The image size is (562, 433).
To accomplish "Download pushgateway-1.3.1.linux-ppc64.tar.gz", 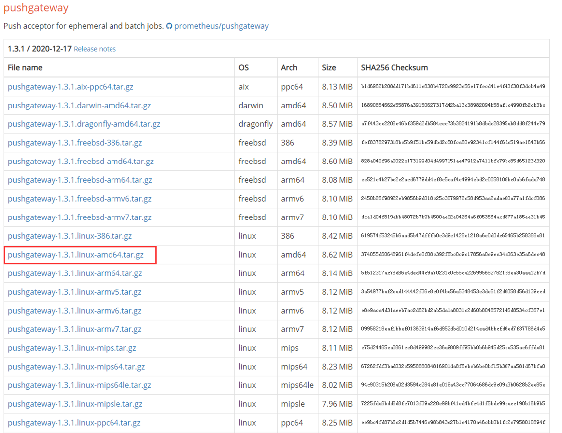I will tap(74, 422).
